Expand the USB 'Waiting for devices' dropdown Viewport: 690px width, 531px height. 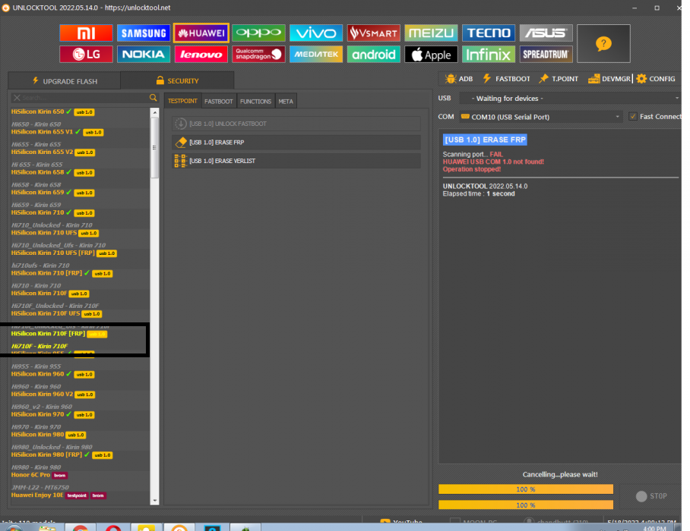click(x=570, y=99)
